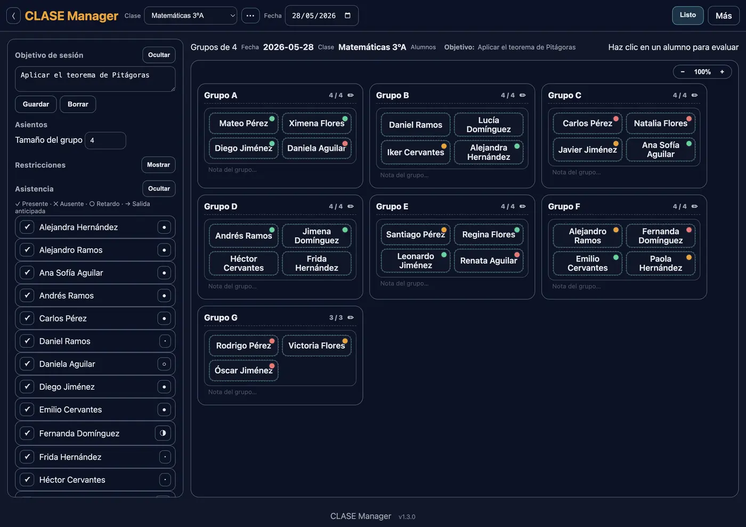Show the Restricciones section
Screen dimensions: 746x527
click(x=158, y=165)
